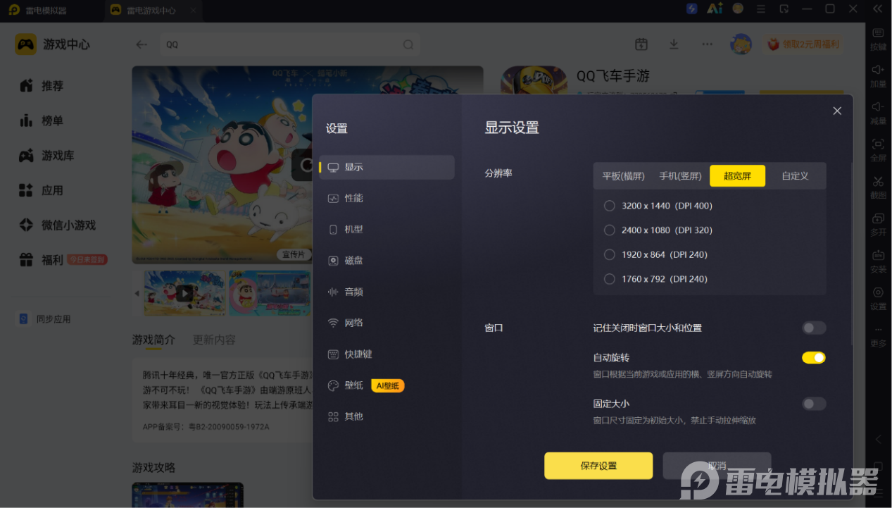Open downloads icon in game center header
Screen dimensions: 892x508
click(674, 44)
